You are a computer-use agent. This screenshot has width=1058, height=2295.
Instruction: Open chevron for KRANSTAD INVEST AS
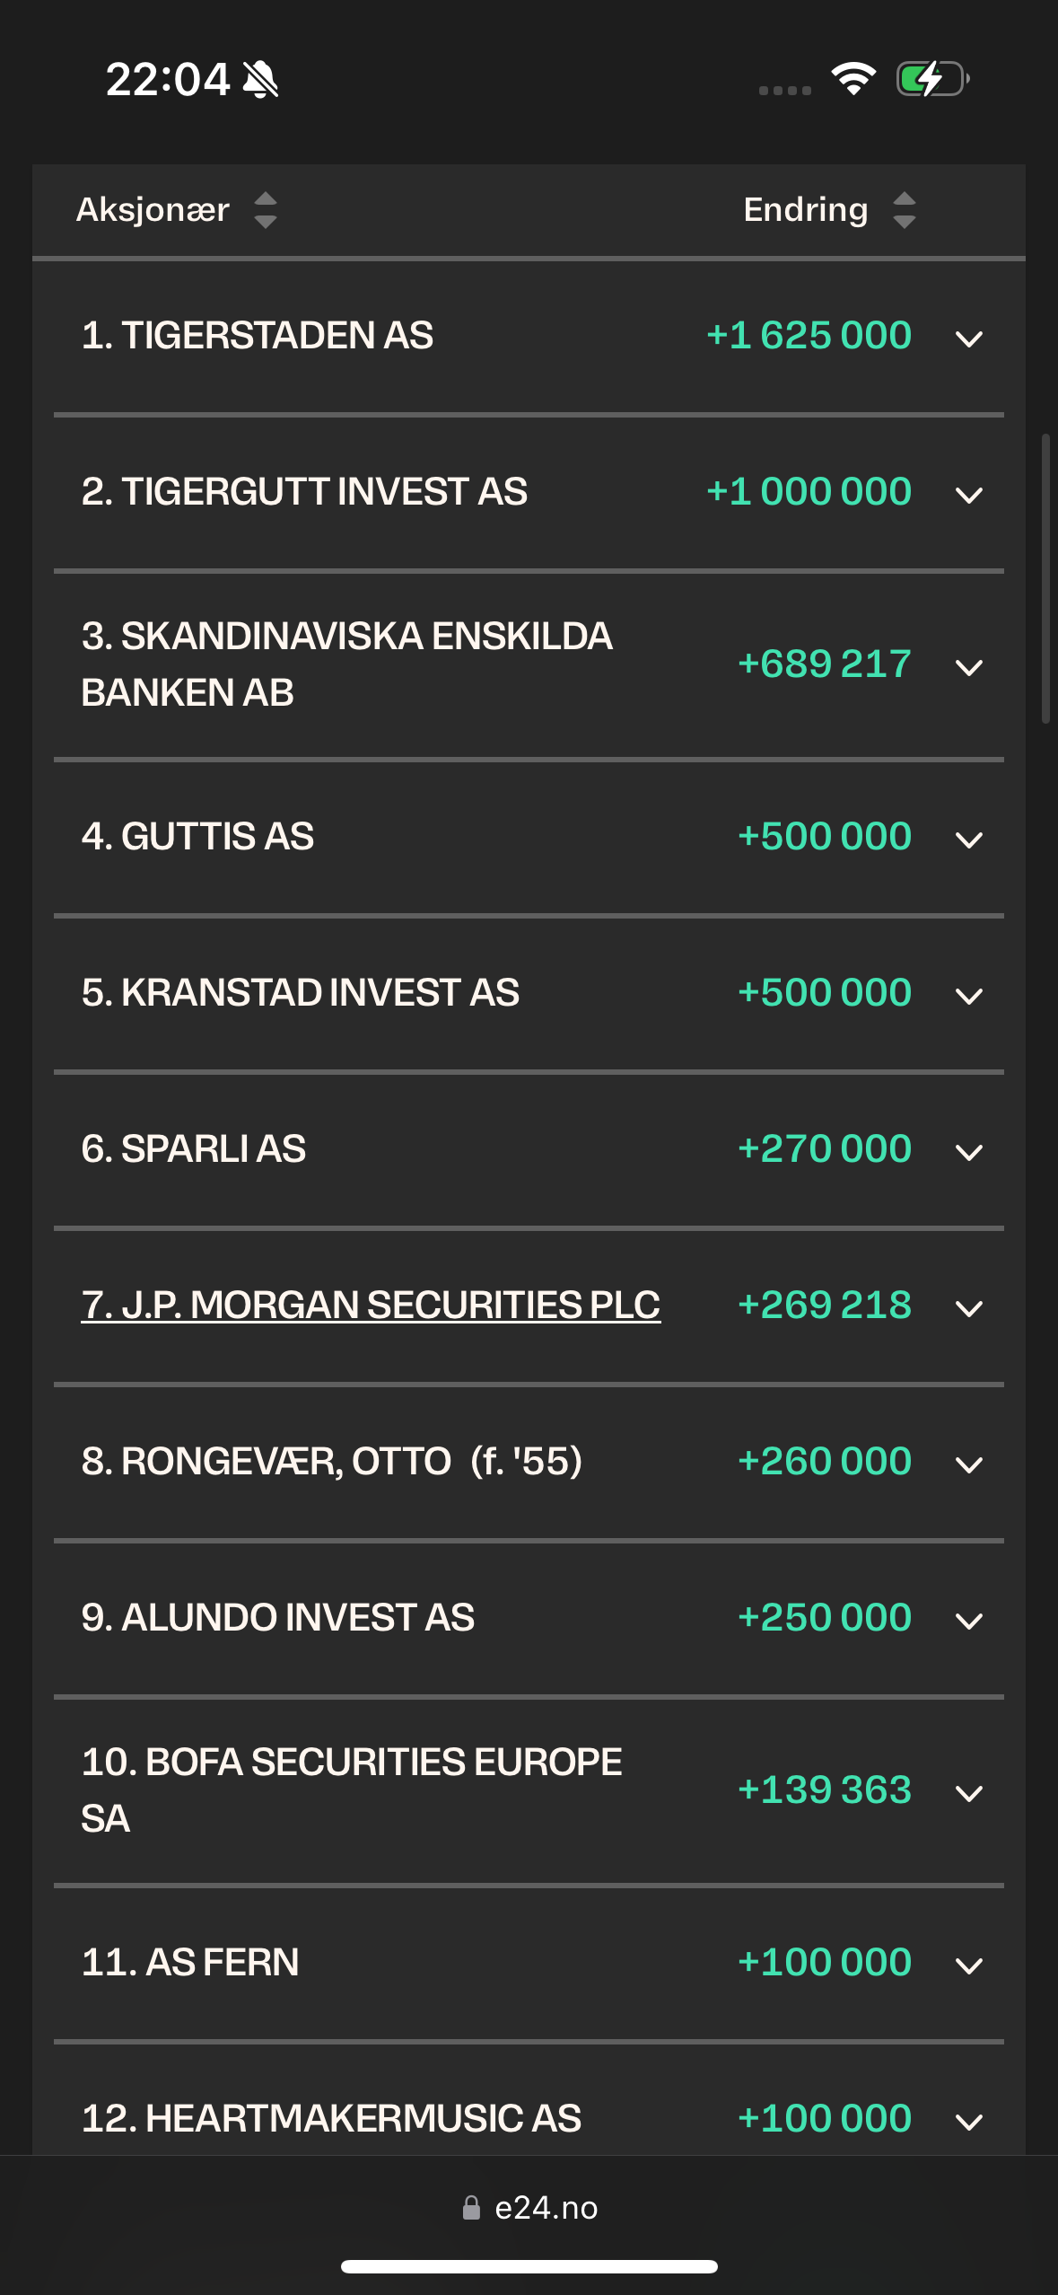click(x=969, y=996)
